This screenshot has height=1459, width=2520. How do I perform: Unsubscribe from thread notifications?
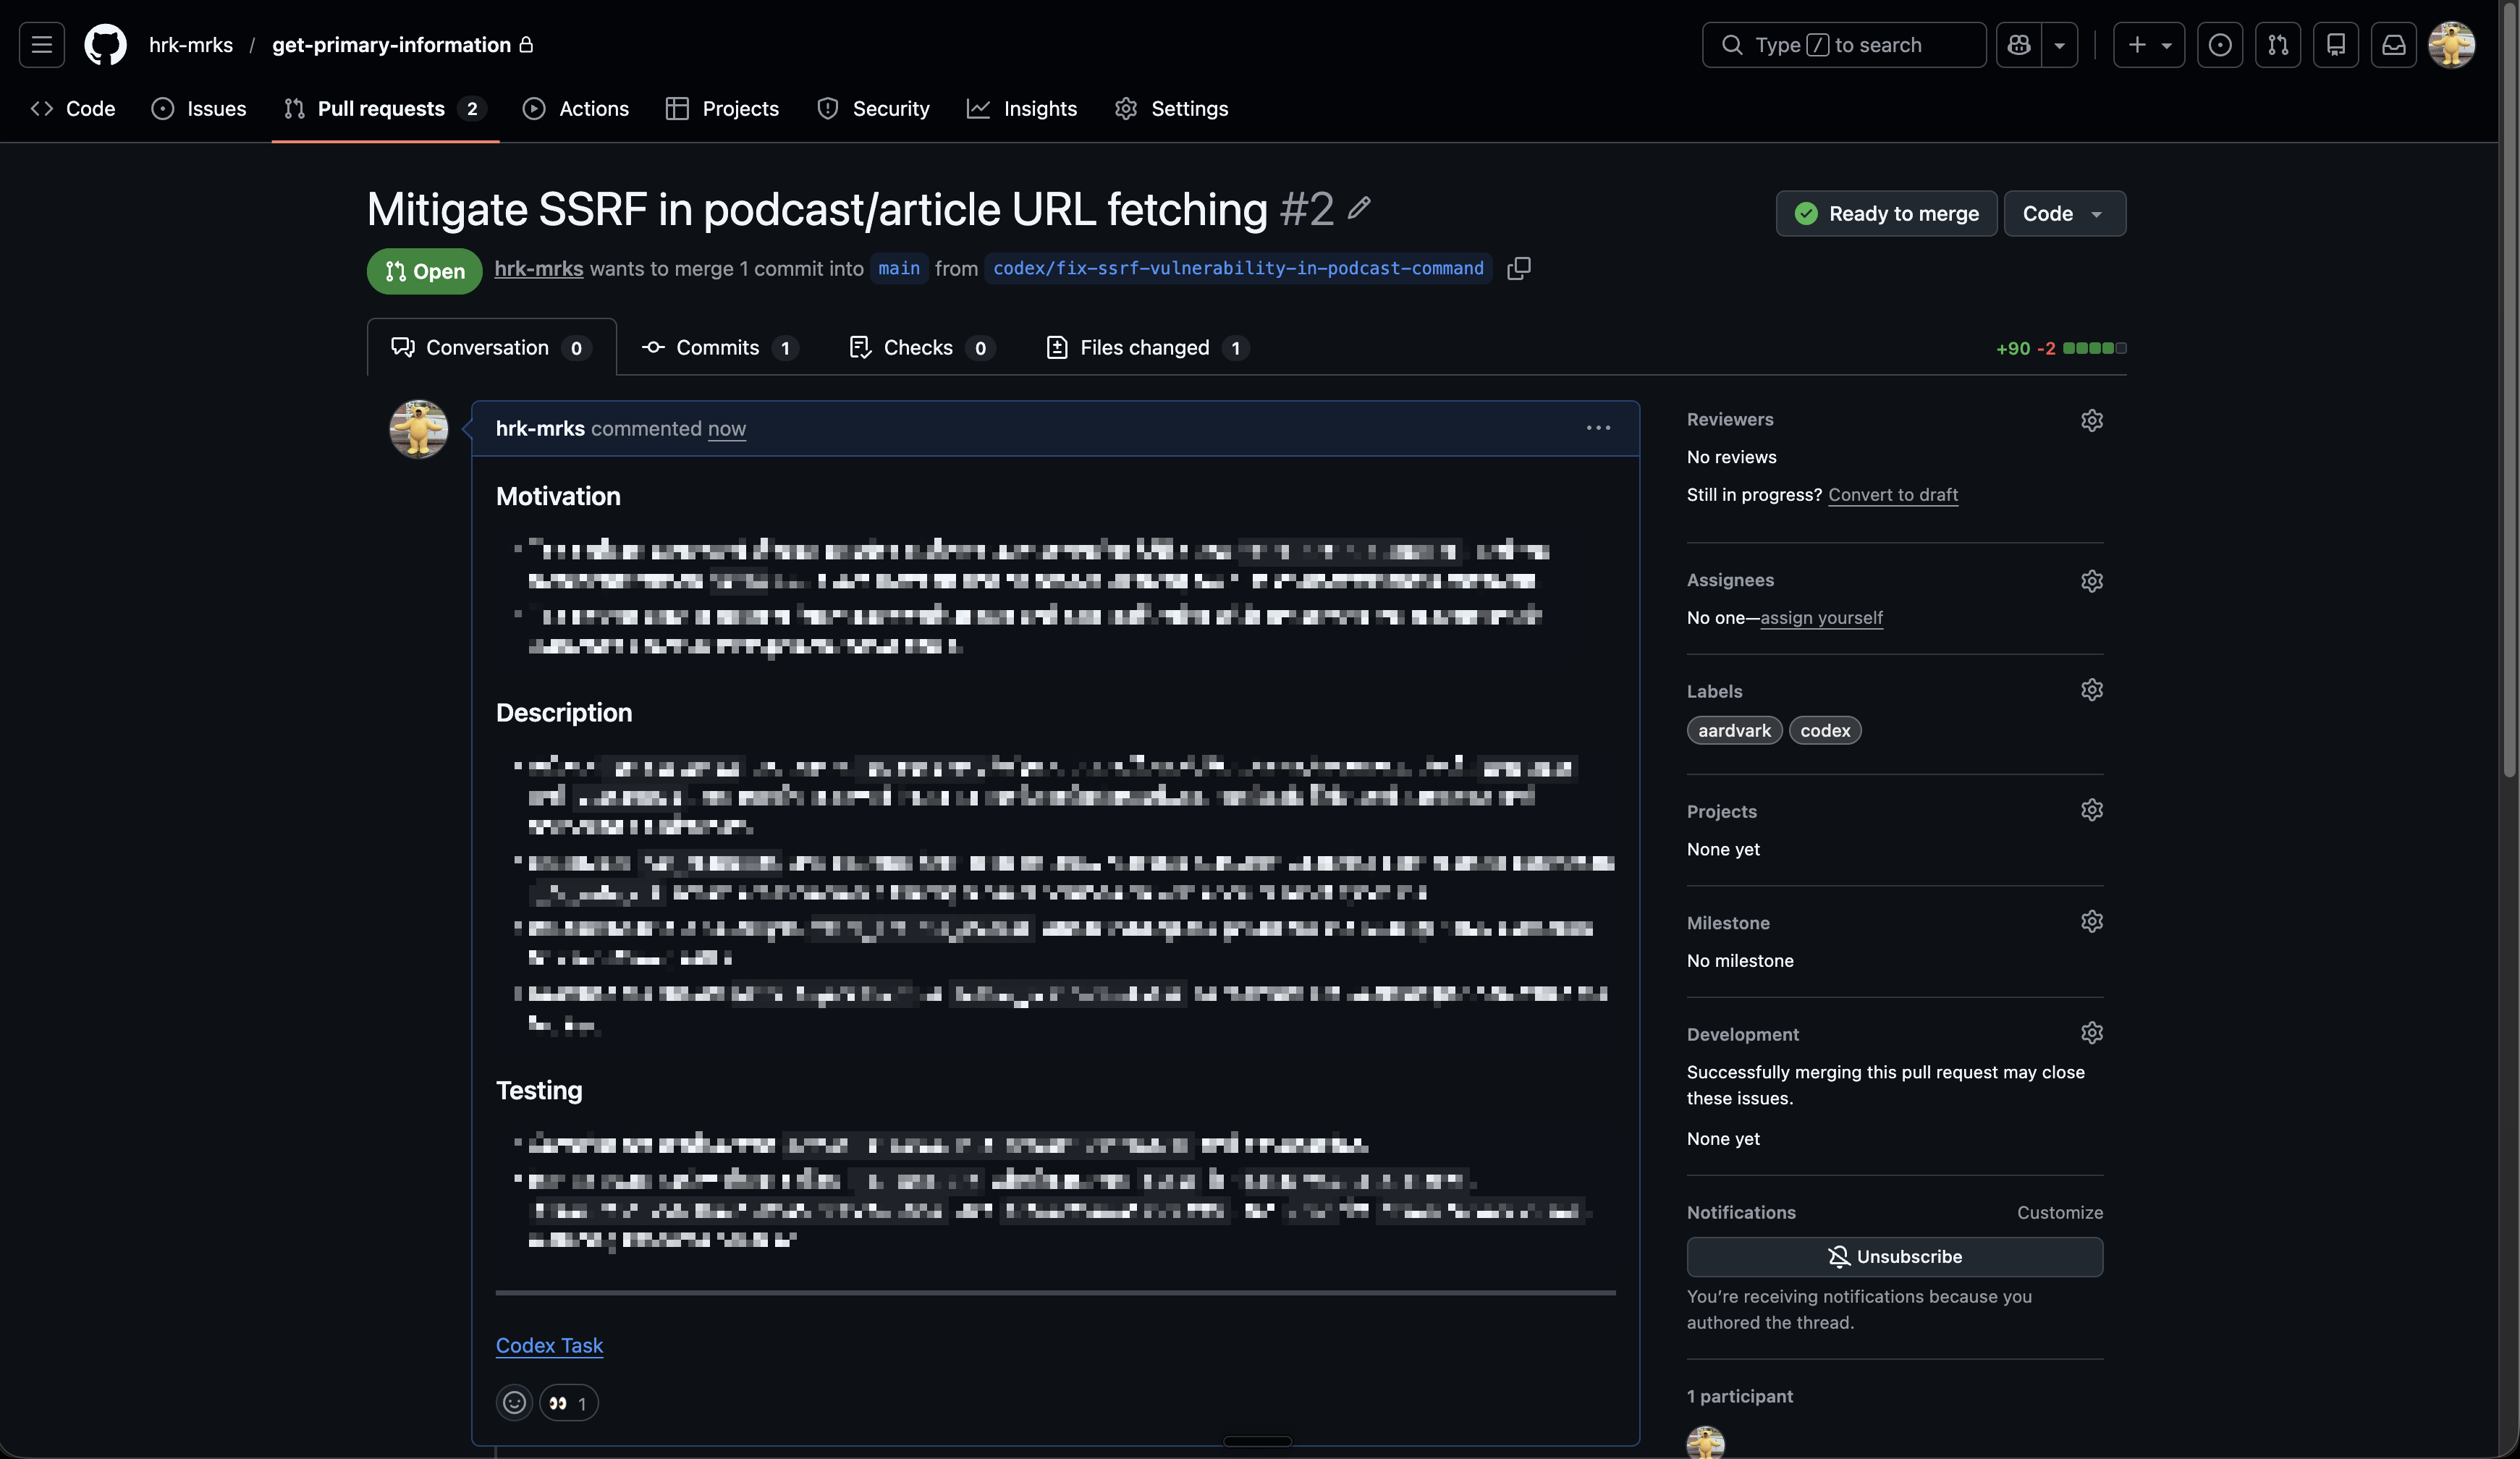click(x=1895, y=1256)
